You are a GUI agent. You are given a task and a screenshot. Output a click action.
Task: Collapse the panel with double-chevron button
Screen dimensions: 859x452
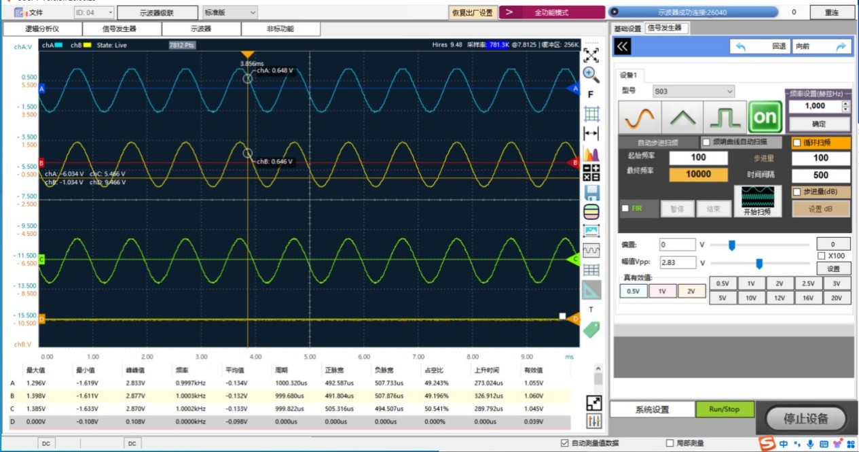[x=623, y=46]
